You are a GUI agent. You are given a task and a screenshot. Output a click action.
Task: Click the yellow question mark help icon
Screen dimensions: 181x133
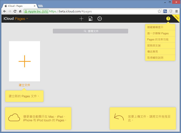168,18
